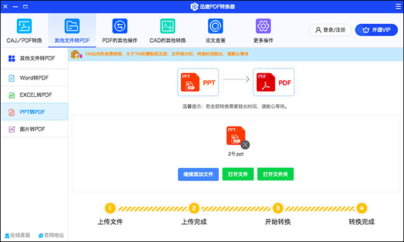
Task: Open the 在线客服 link
Action: coord(17,235)
